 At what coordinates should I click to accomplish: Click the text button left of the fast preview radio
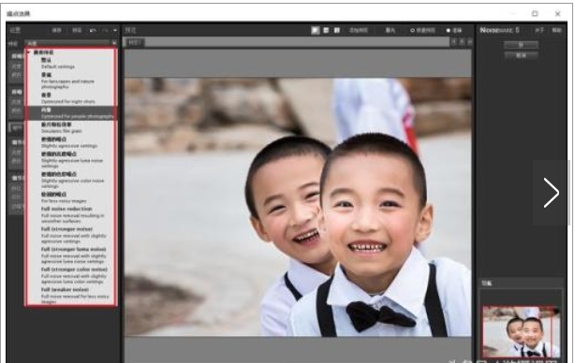(391, 30)
